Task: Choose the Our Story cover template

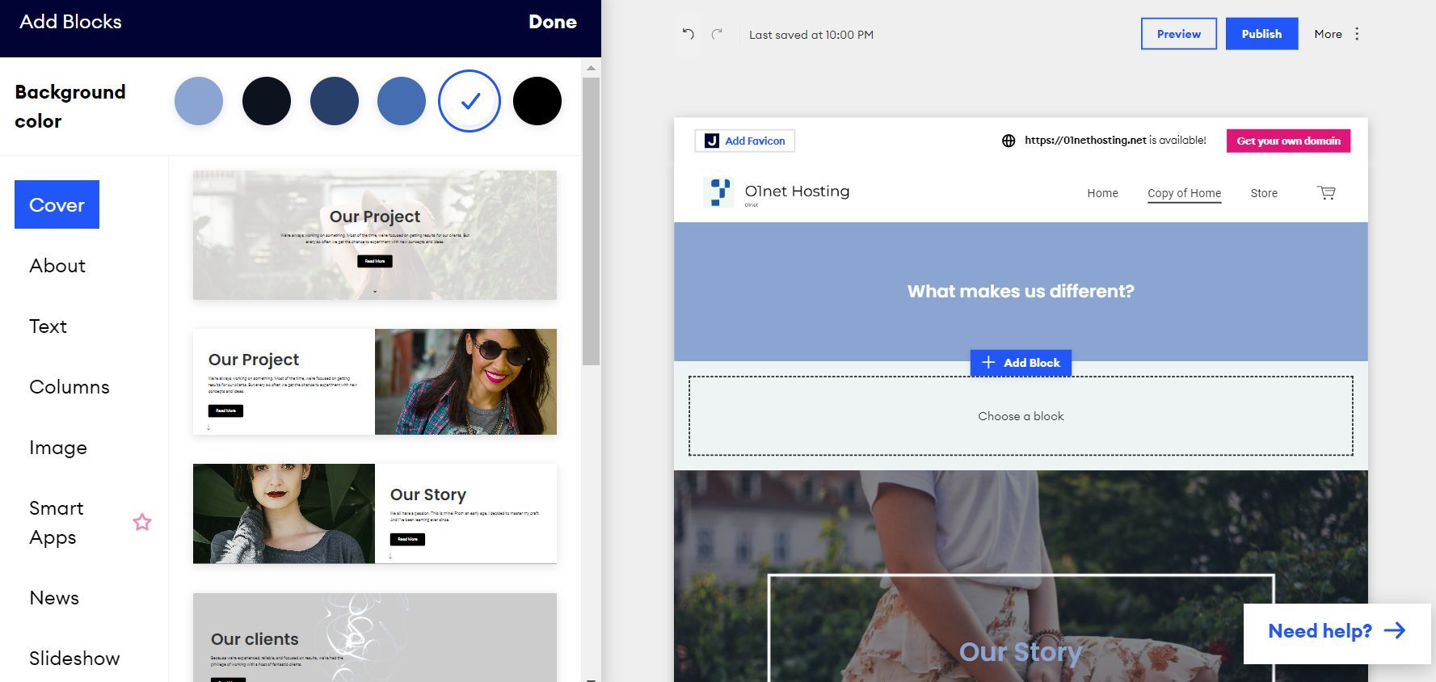Action: click(x=375, y=513)
